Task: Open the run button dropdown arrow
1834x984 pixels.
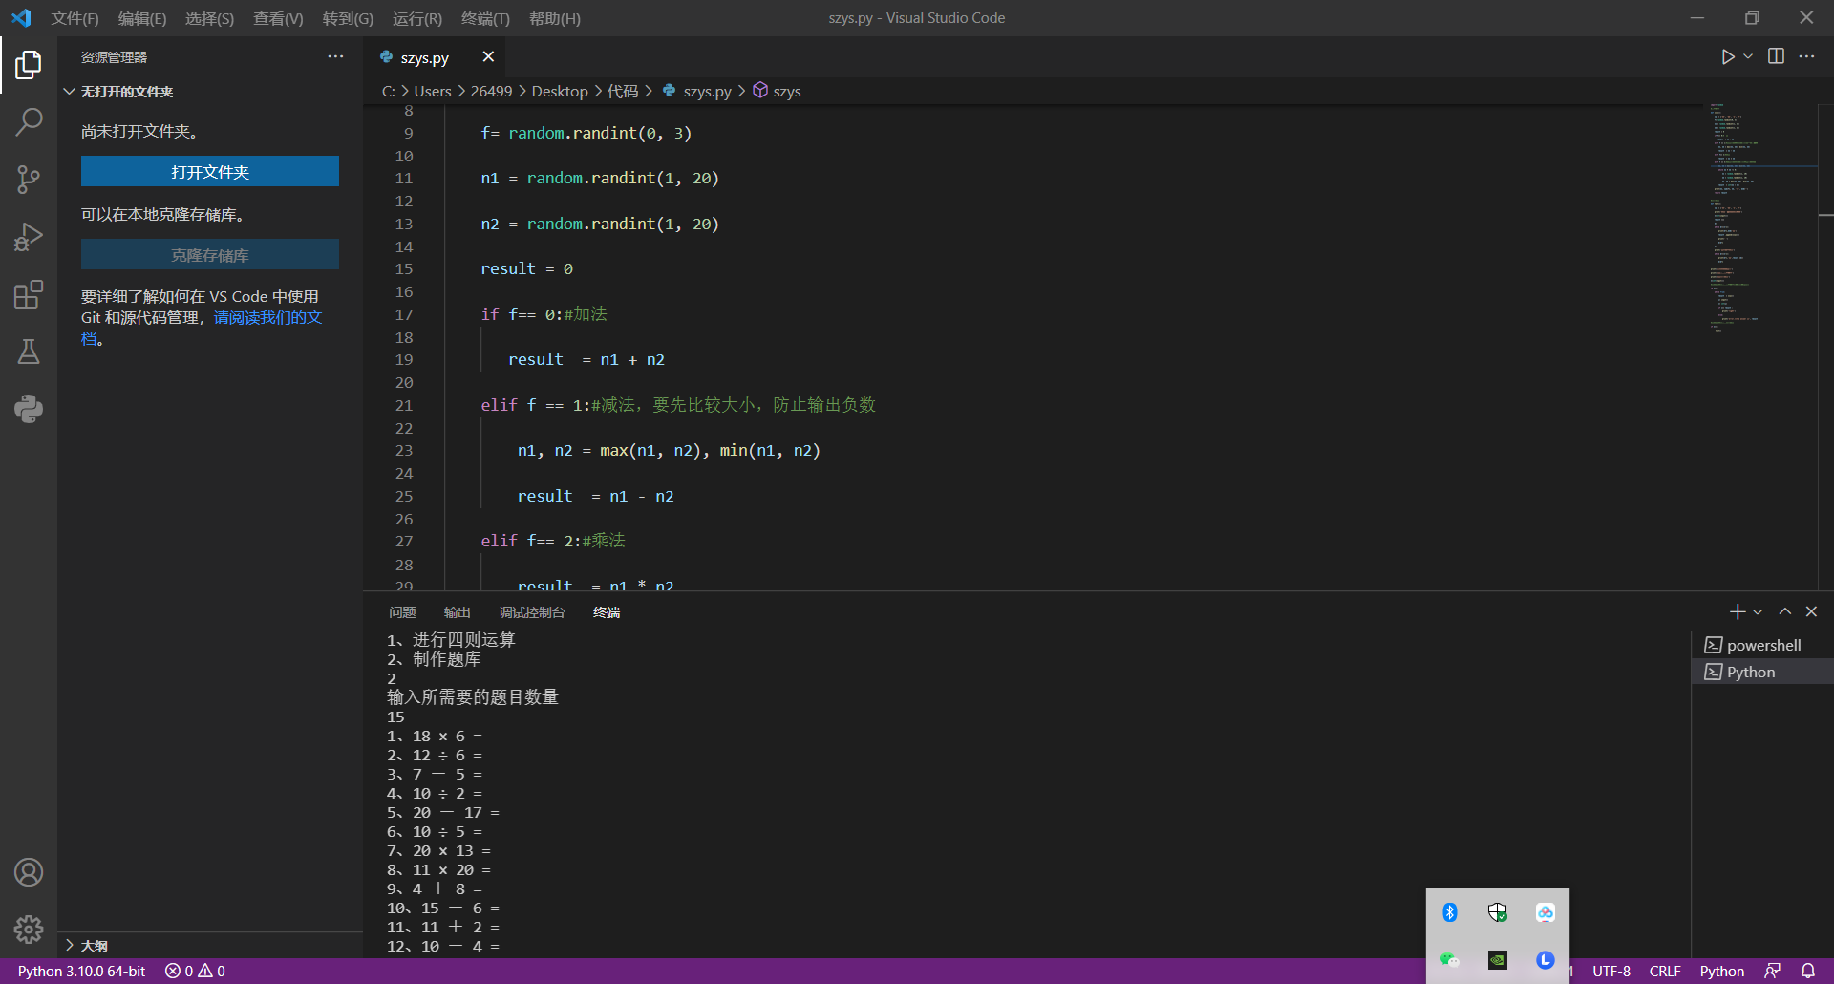Action: 1748,56
